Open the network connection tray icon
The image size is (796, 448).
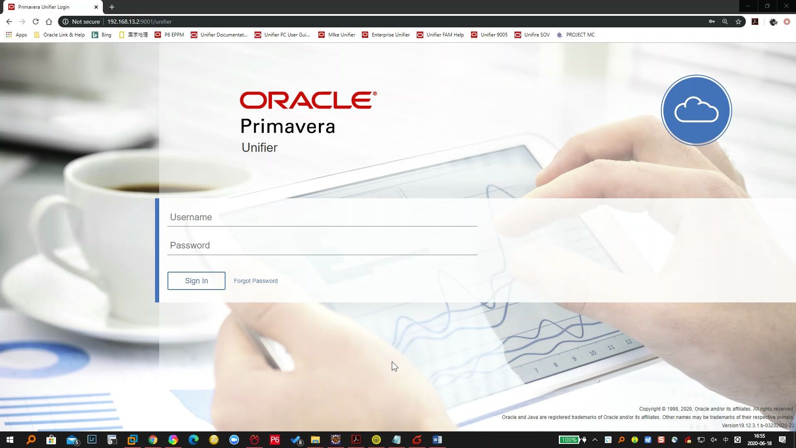click(701, 440)
